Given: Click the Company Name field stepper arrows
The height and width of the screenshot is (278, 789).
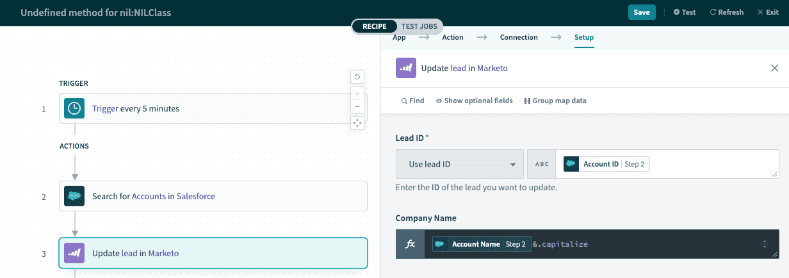Looking at the screenshot, I should point(763,244).
